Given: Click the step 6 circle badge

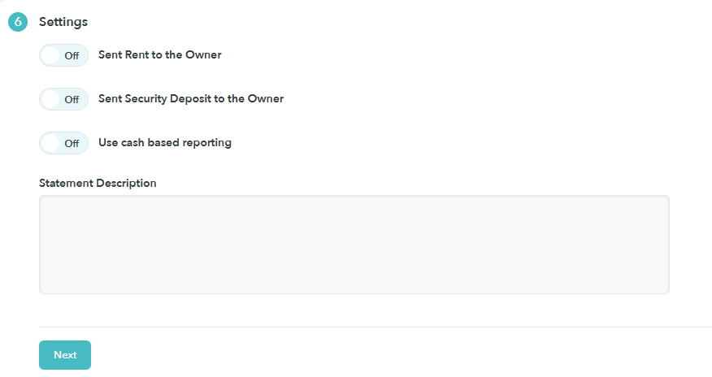Looking at the screenshot, I should pos(18,22).
